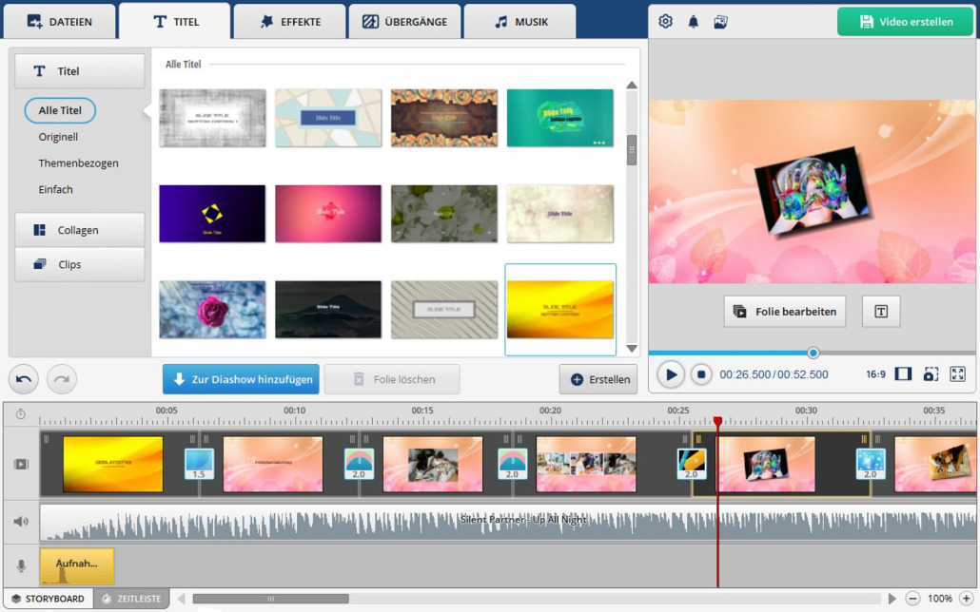Zoom in the timeline with plus
Viewport: 980px width, 612px height.
coord(966,599)
